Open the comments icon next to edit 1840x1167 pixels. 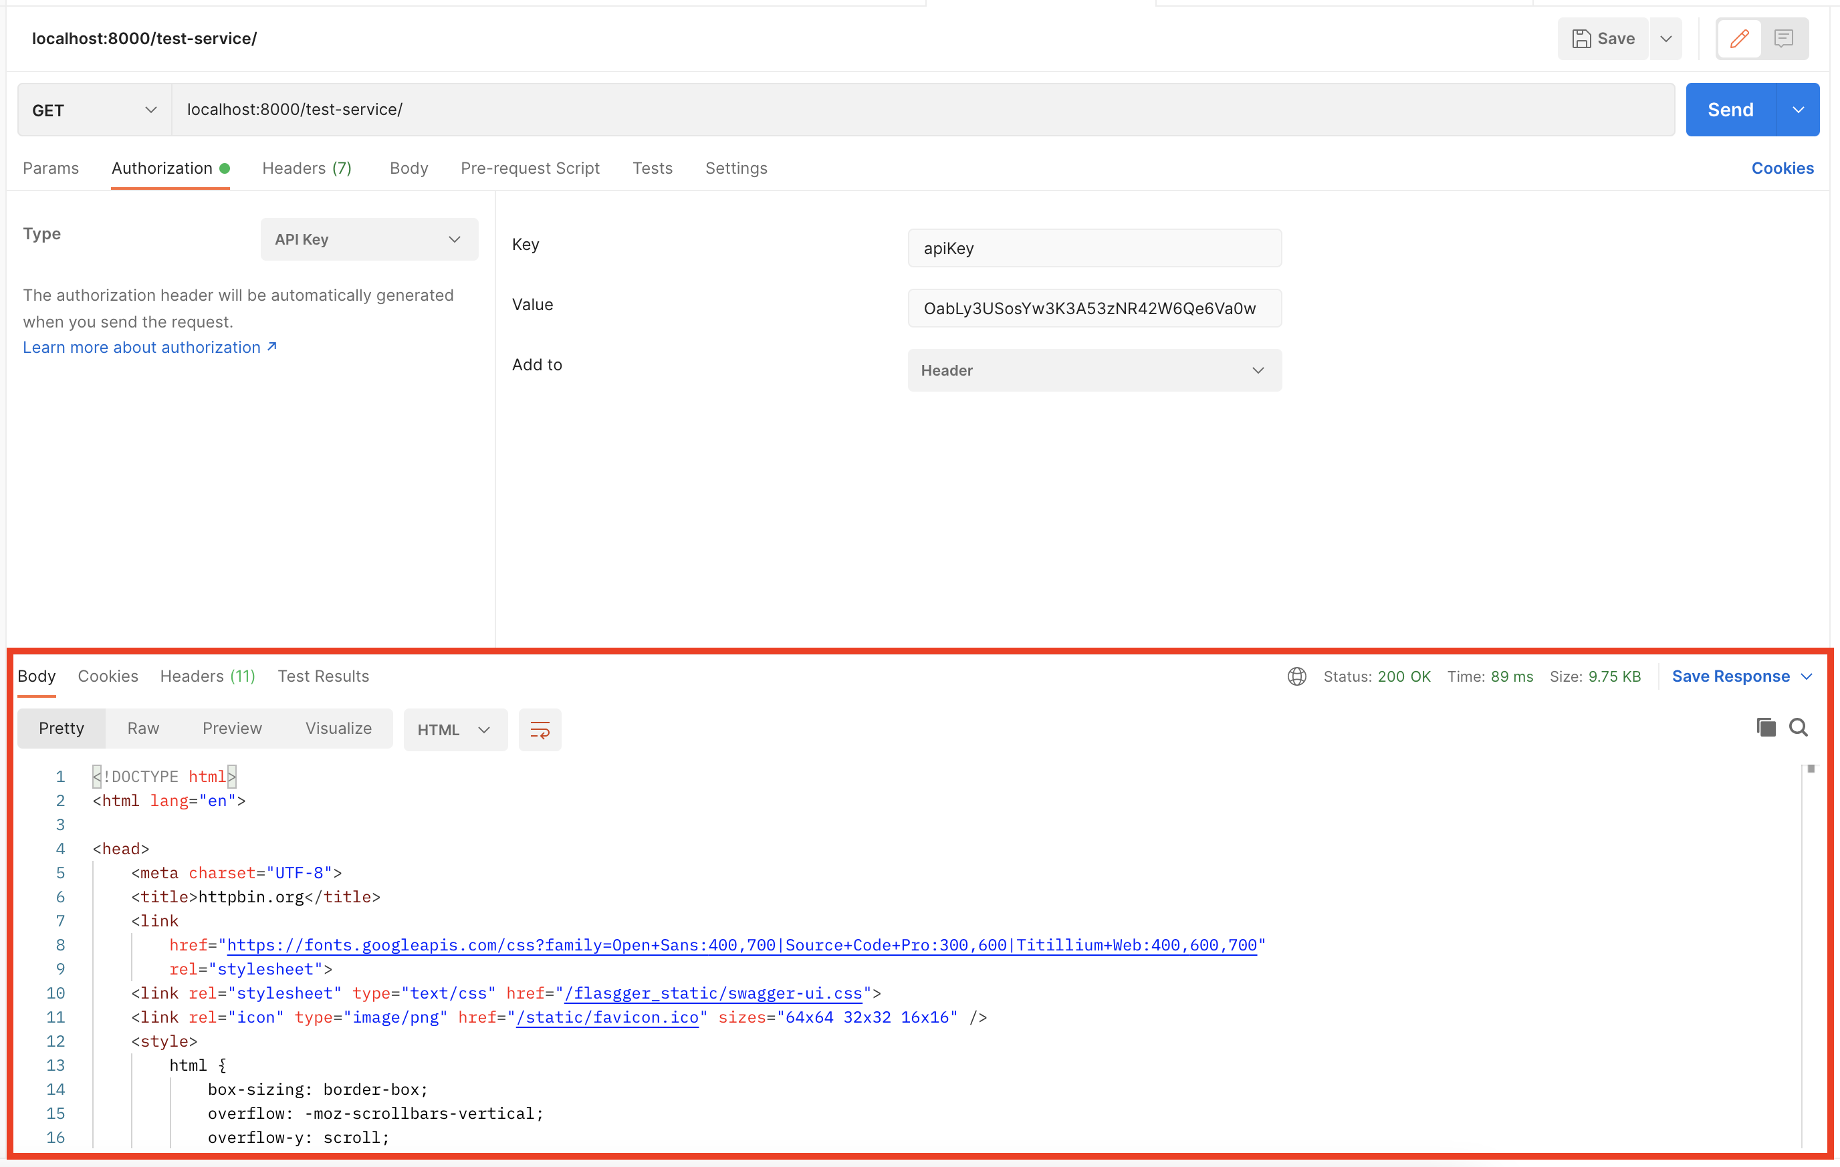1785,38
